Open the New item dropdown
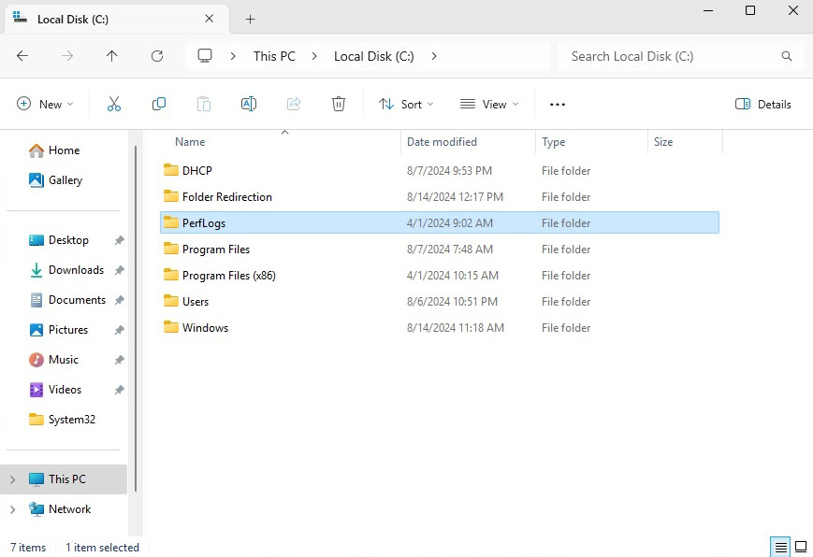 [45, 104]
